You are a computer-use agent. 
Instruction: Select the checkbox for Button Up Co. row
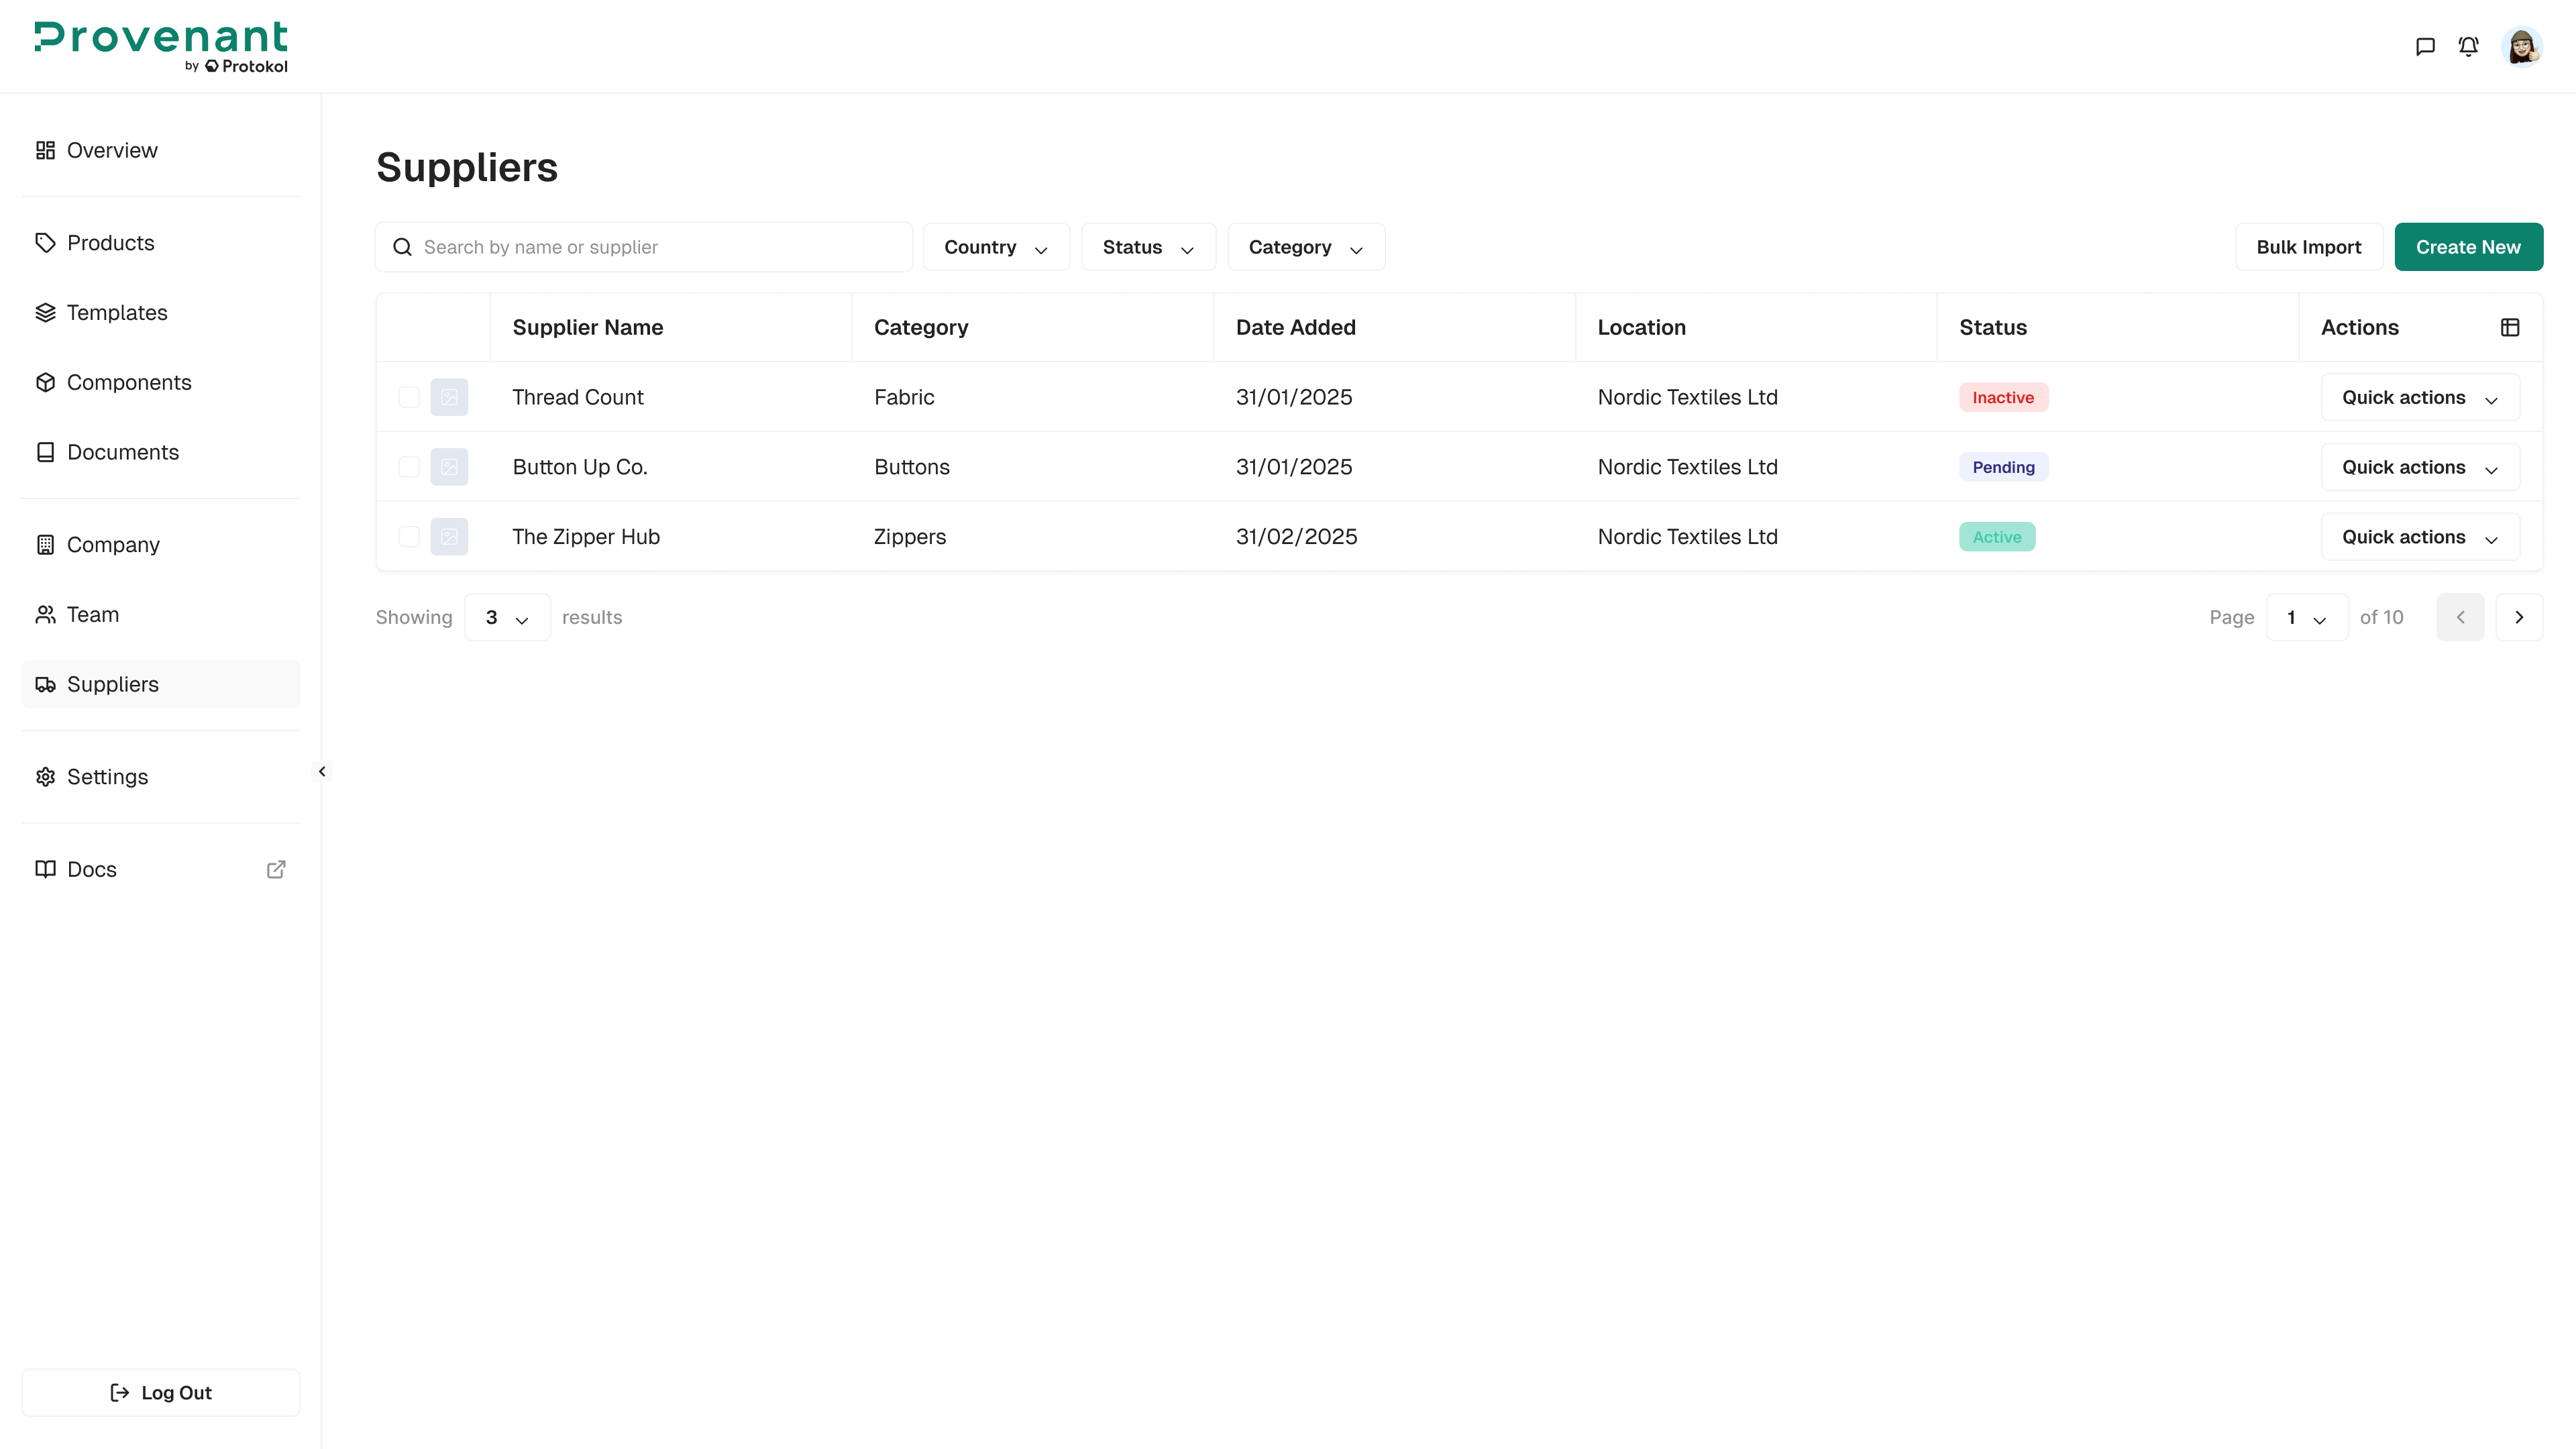408,467
